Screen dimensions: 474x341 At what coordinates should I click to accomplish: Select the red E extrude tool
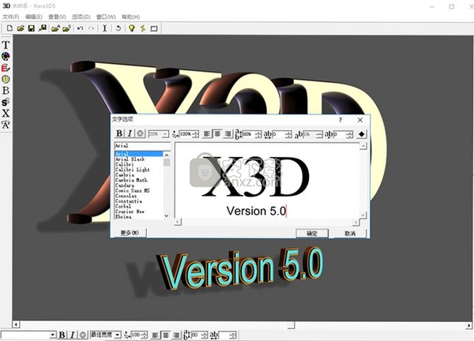(x=6, y=68)
